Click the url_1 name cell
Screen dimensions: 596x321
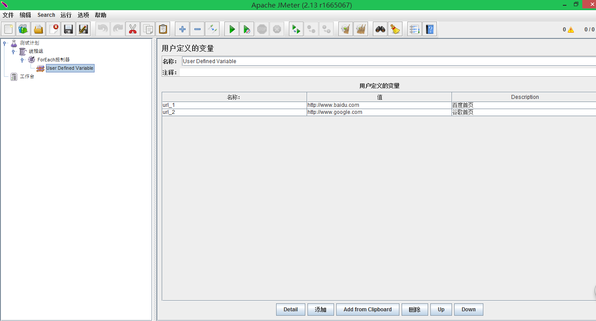click(234, 105)
